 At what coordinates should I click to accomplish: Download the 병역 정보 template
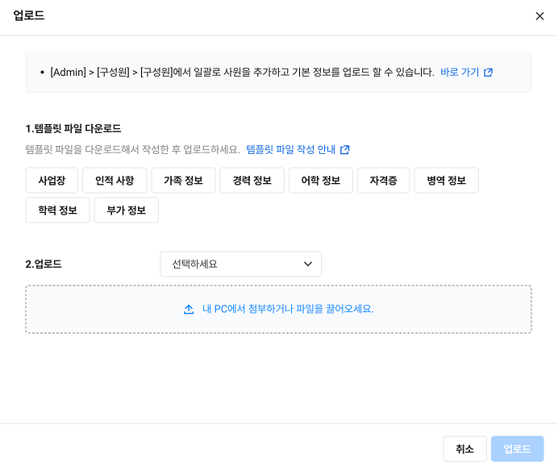(447, 181)
